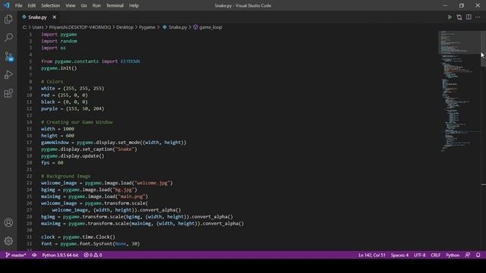Change UTF-8 file encoding
Screen dimensions: 486x273
(419, 255)
